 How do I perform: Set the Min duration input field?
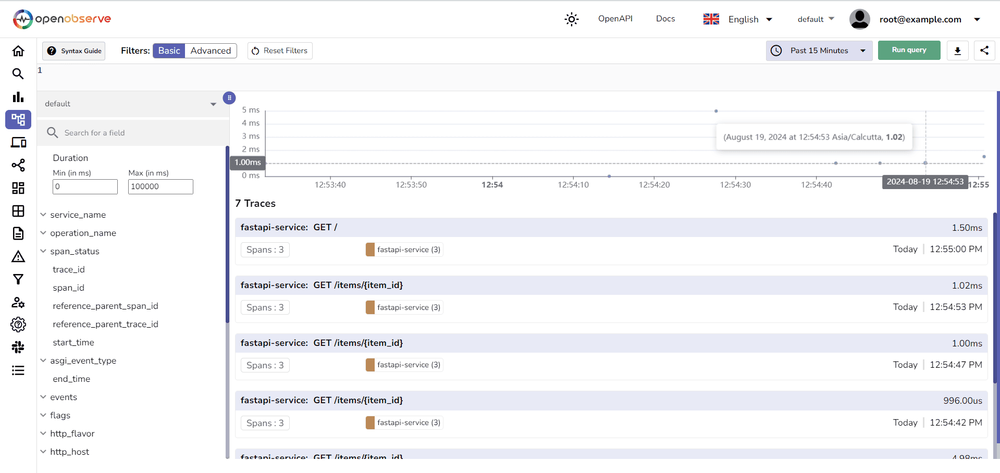pyautogui.click(x=84, y=186)
